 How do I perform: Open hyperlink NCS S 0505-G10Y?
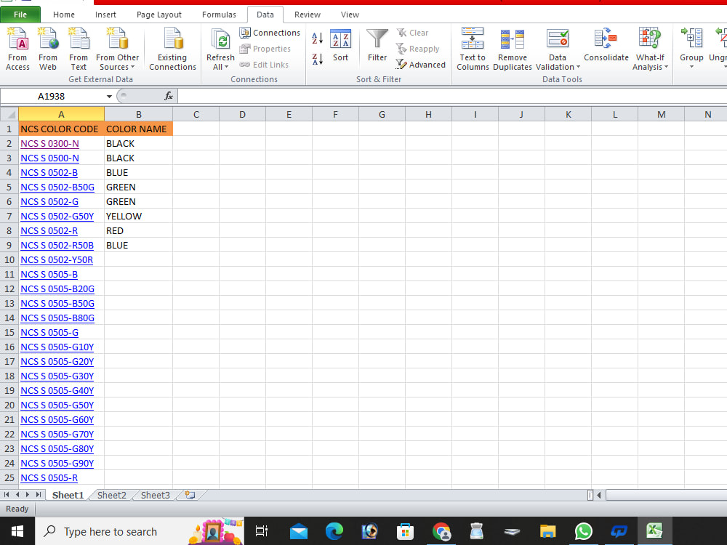click(57, 347)
